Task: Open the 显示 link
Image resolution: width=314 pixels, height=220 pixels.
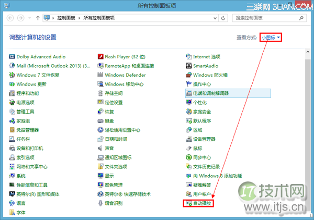Action: click(109, 176)
